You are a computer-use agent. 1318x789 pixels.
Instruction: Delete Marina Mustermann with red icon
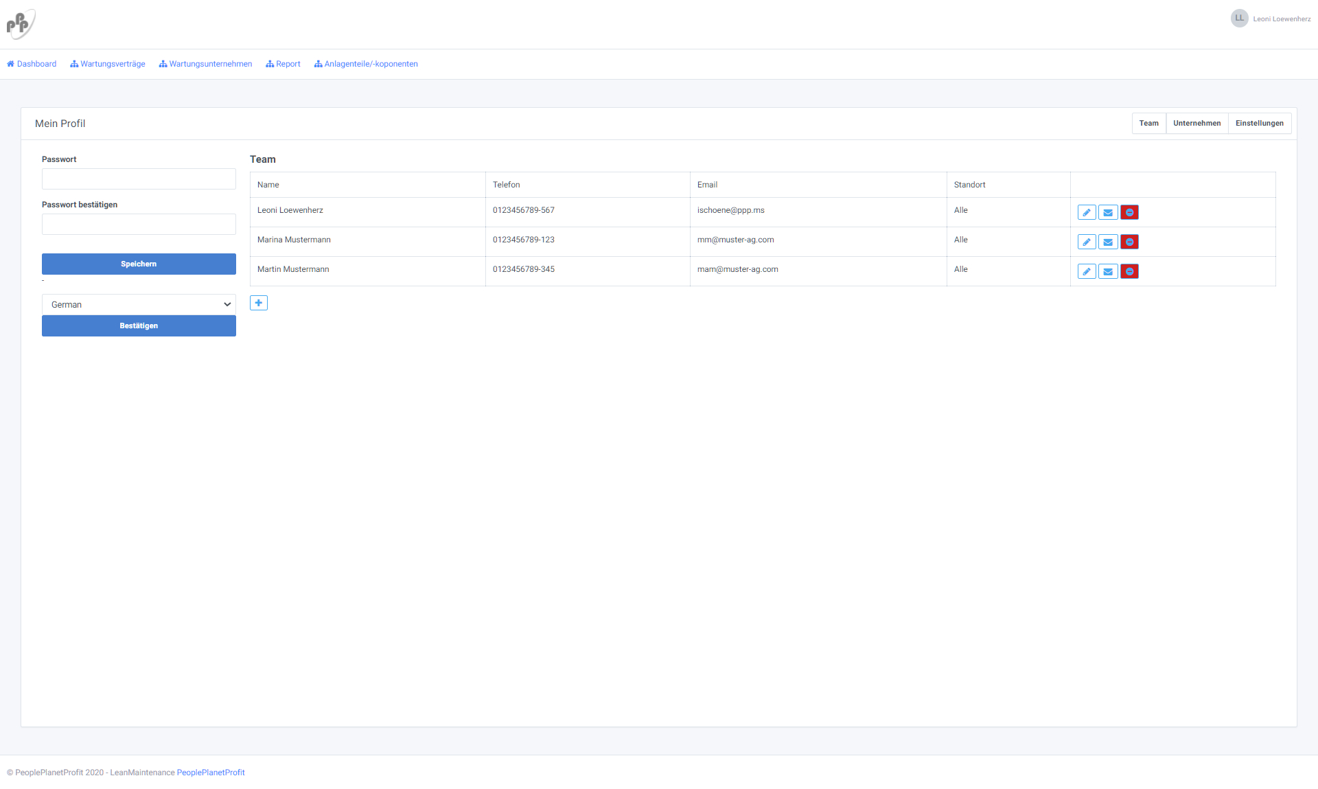pyautogui.click(x=1129, y=242)
